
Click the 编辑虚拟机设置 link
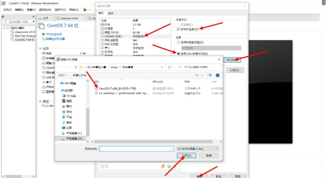(55, 39)
